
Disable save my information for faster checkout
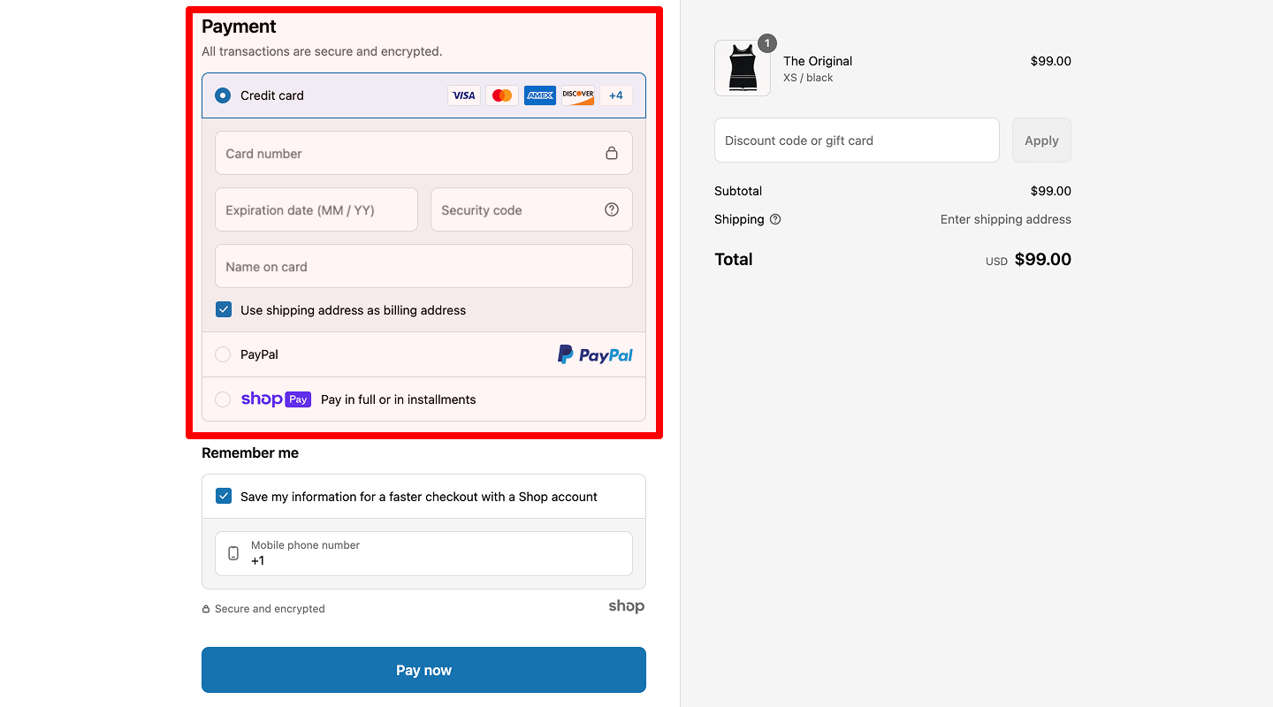223,496
